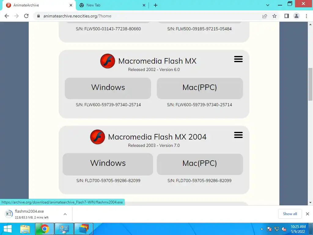
Task: Click Chrome icon in taskbar
Action: pyautogui.click(x=45, y=229)
